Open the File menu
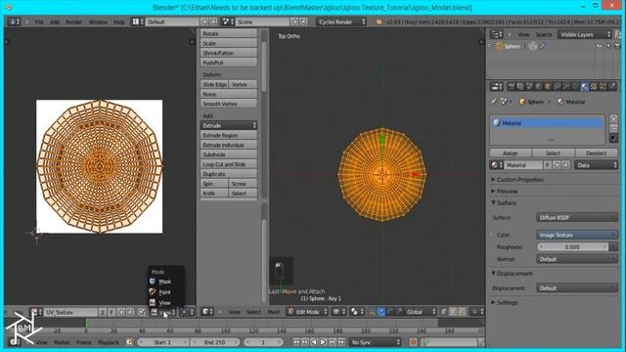Image resolution: width=626 pixels, height=352 pixels. pos(39,22)
